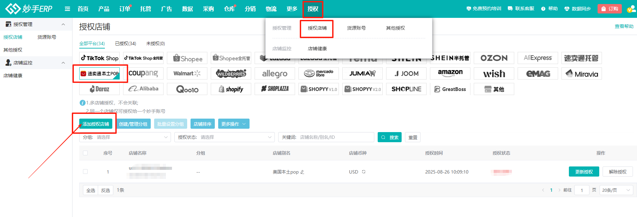Select the Wildberries platform logo
The image size is (637, 217).
(x=231, y=73)
